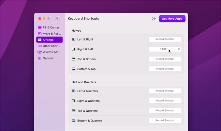Image resolution: width=221 pixels, height=131 pixels.
Task: Select Fill & Center in the sidebar
Action: click(49, 28)
